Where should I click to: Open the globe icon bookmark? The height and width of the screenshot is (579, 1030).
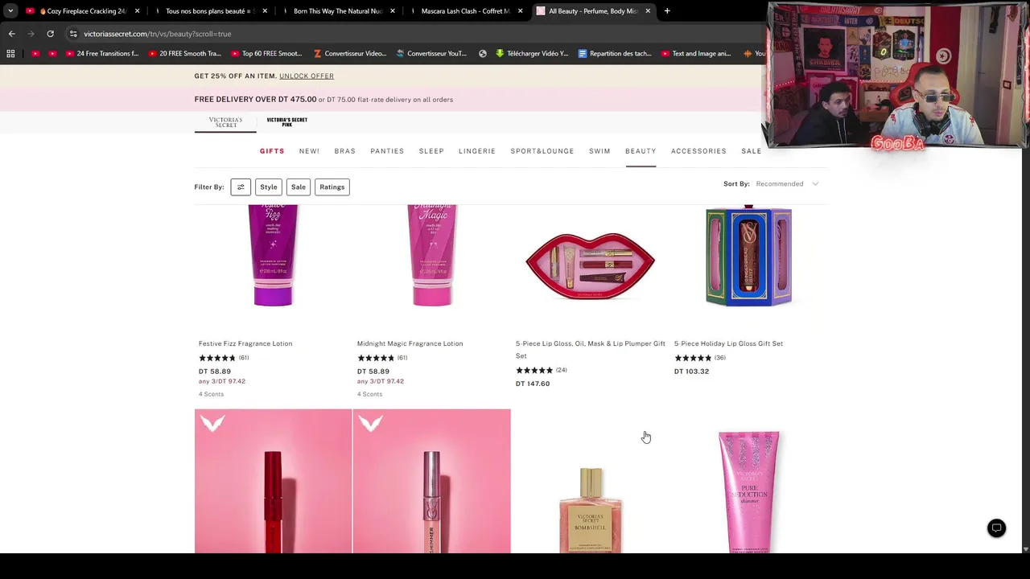click(483, 54)
